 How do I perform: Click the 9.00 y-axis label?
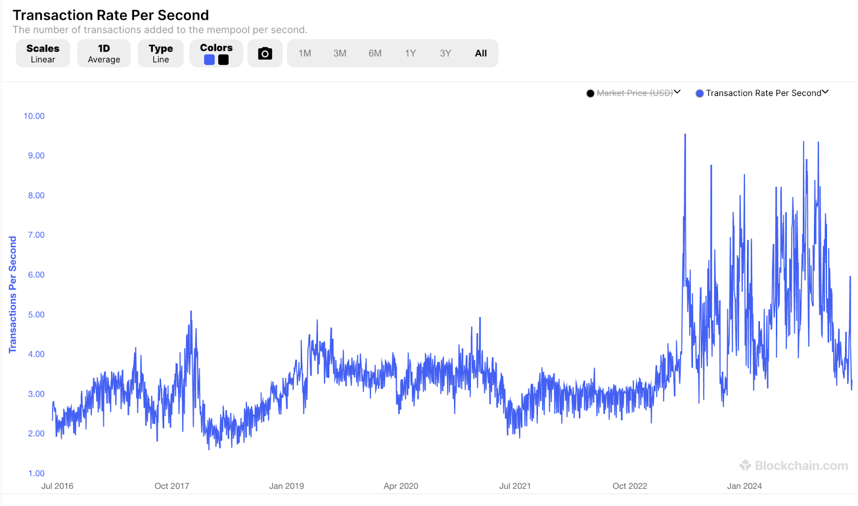tap(36, 156)
